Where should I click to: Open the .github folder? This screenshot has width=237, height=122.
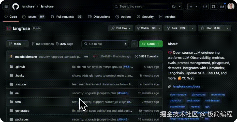[x=20, y=67]
